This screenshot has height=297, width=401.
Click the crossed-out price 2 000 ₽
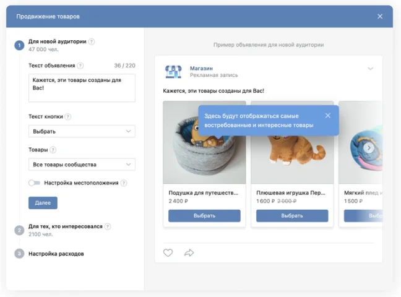pos(287,201)
